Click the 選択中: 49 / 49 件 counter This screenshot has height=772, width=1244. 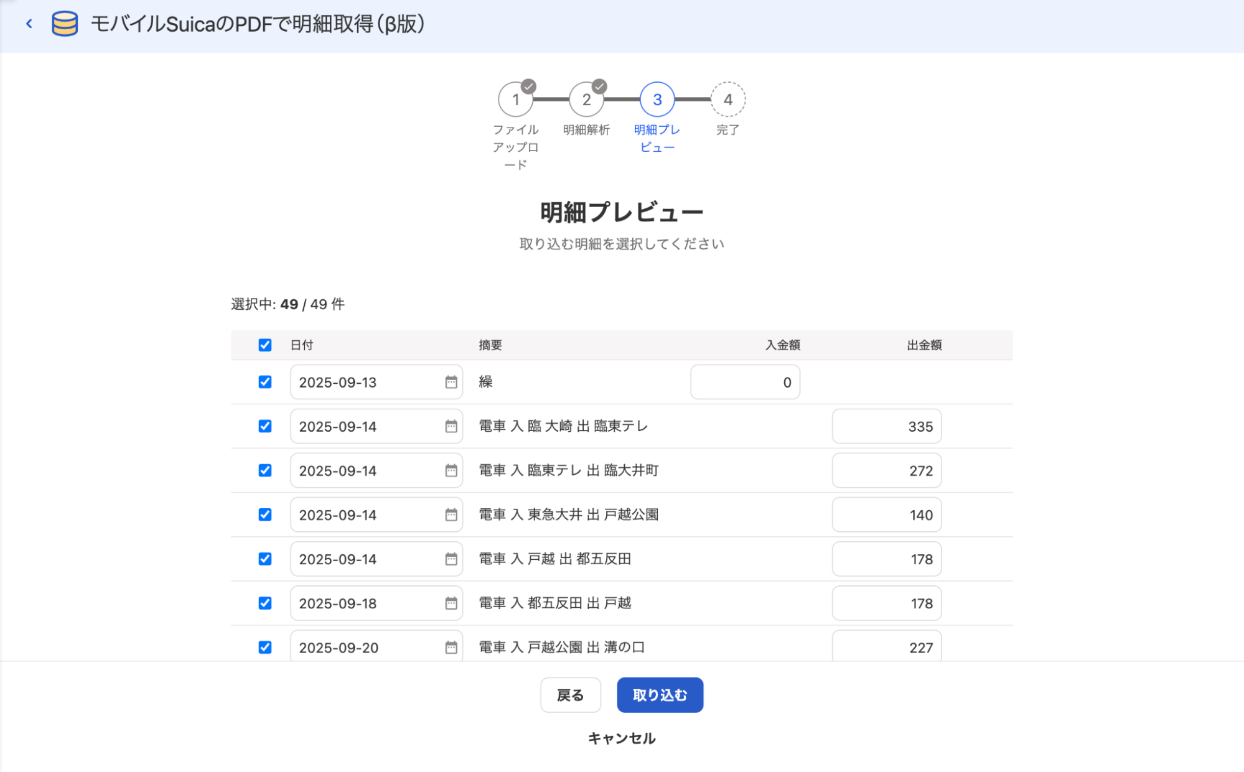[288, 304]
